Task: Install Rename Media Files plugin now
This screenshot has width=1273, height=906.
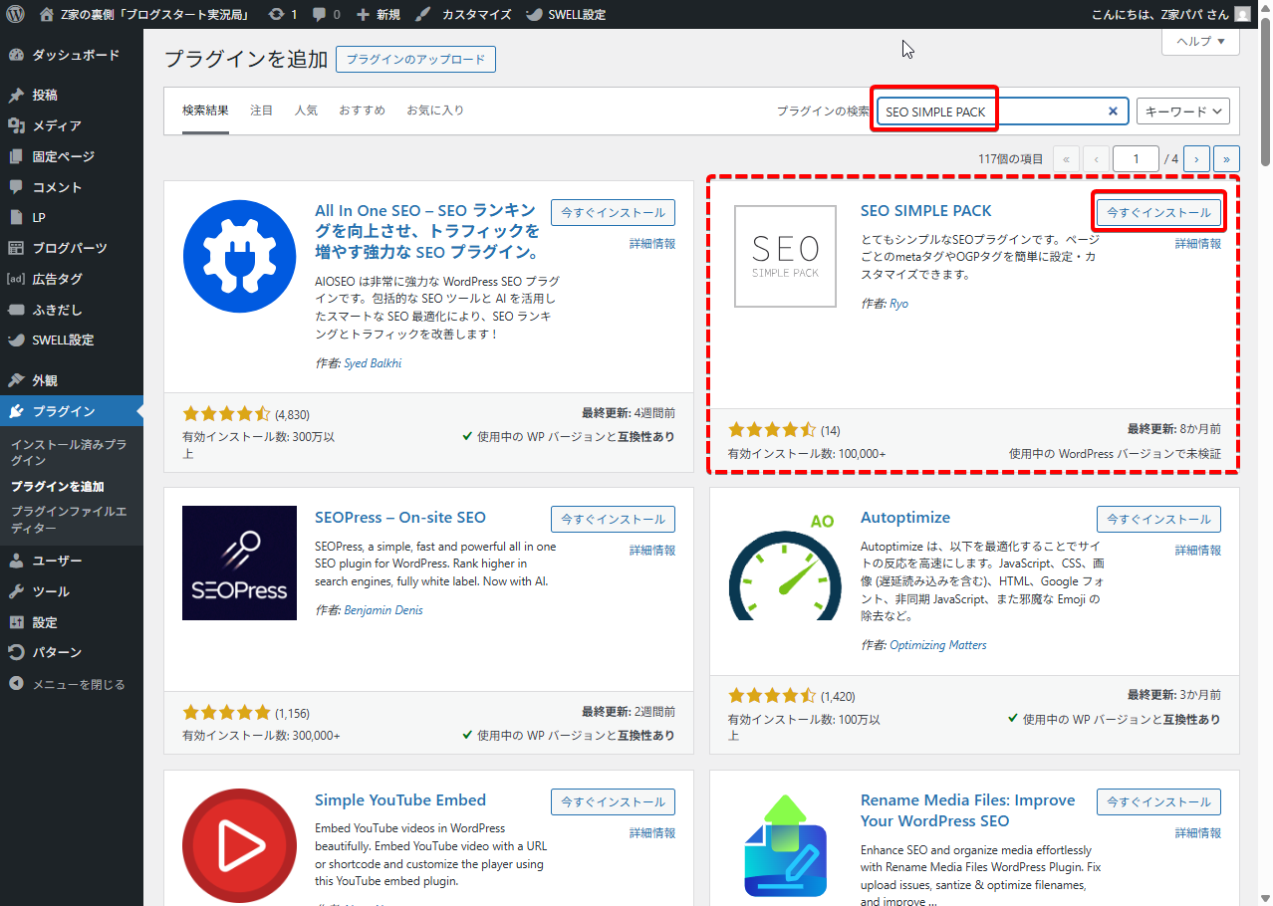Action: tap(1158, 801)
